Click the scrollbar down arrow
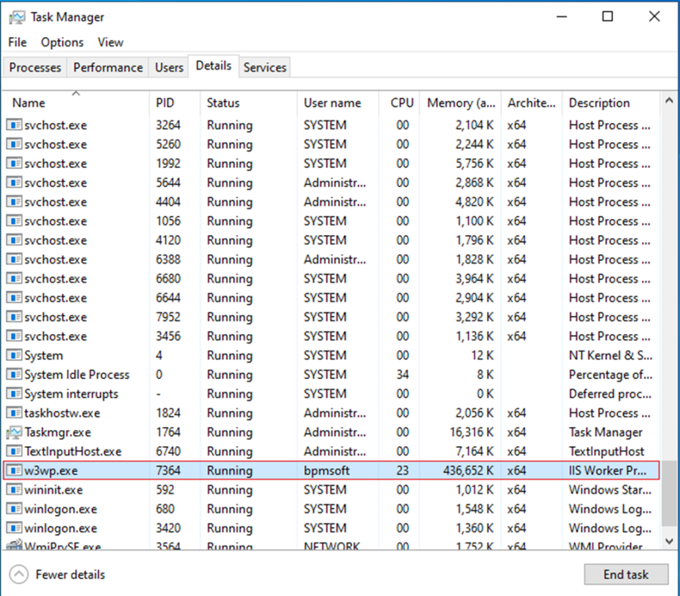Image resolution: width=680 pixels, height=596 pixels. click(x=669, y=541)
